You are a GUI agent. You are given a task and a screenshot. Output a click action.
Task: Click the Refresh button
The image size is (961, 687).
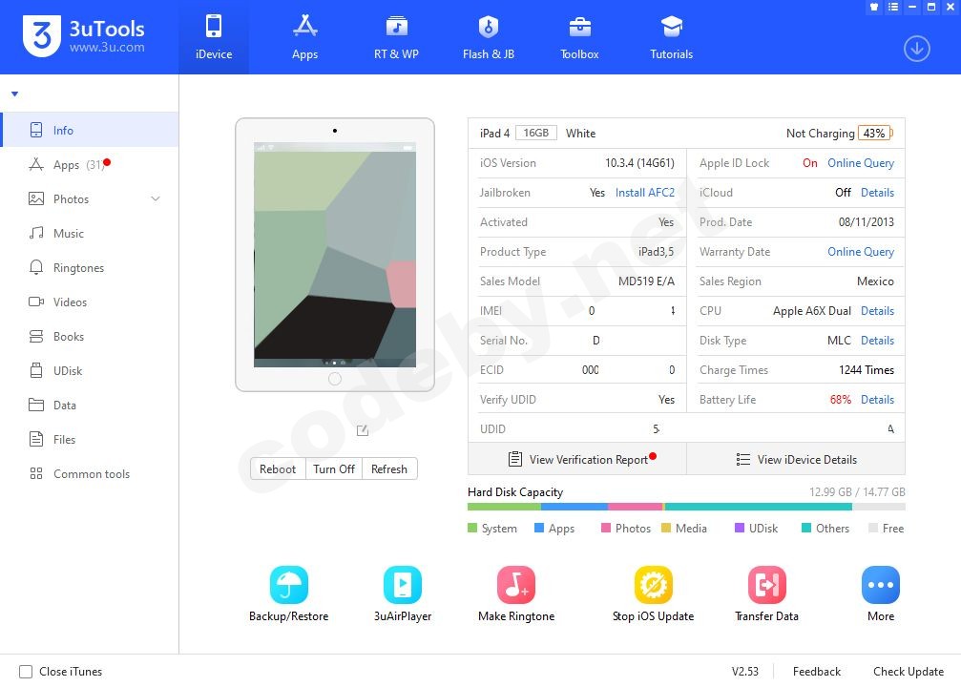click(389, 468)
